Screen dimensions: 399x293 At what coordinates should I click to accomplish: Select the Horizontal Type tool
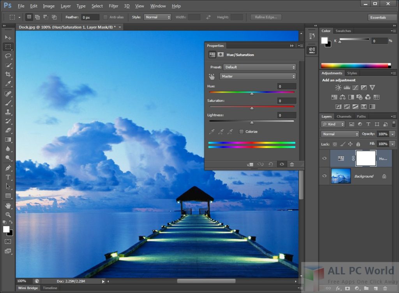click(8, 177)
